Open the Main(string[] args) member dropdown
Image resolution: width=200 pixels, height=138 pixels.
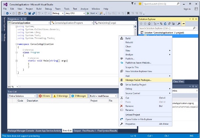click(115, 23)
